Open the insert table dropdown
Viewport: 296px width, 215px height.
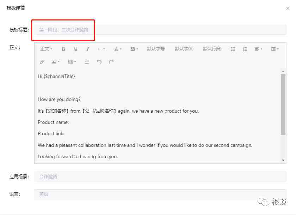(72, 62)
